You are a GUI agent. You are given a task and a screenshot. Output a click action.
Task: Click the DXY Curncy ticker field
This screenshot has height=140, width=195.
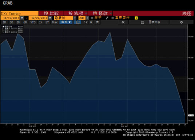click(19, 13)
